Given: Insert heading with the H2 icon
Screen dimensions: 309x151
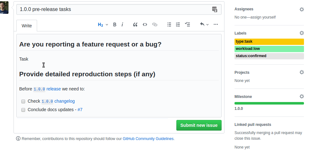Looking at the screenshot, I should click(x=101, y=24).
